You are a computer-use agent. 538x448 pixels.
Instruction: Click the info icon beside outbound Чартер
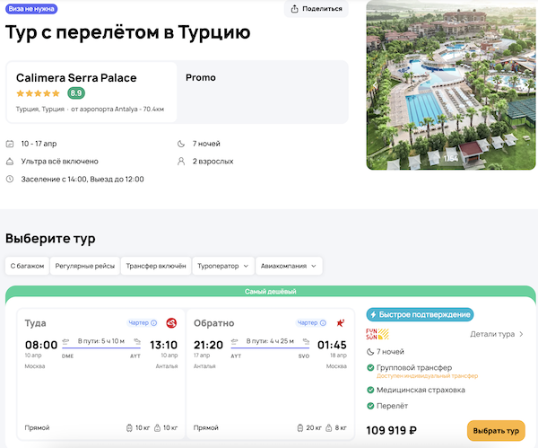click(x=154, y=322)
